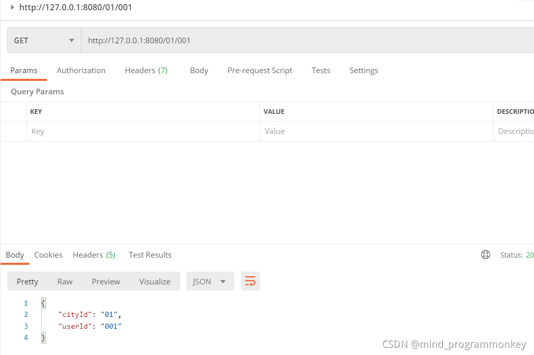
Task: Click line number 1 in the response gutter
Action: pyautogui.click(x=26, y=303)
